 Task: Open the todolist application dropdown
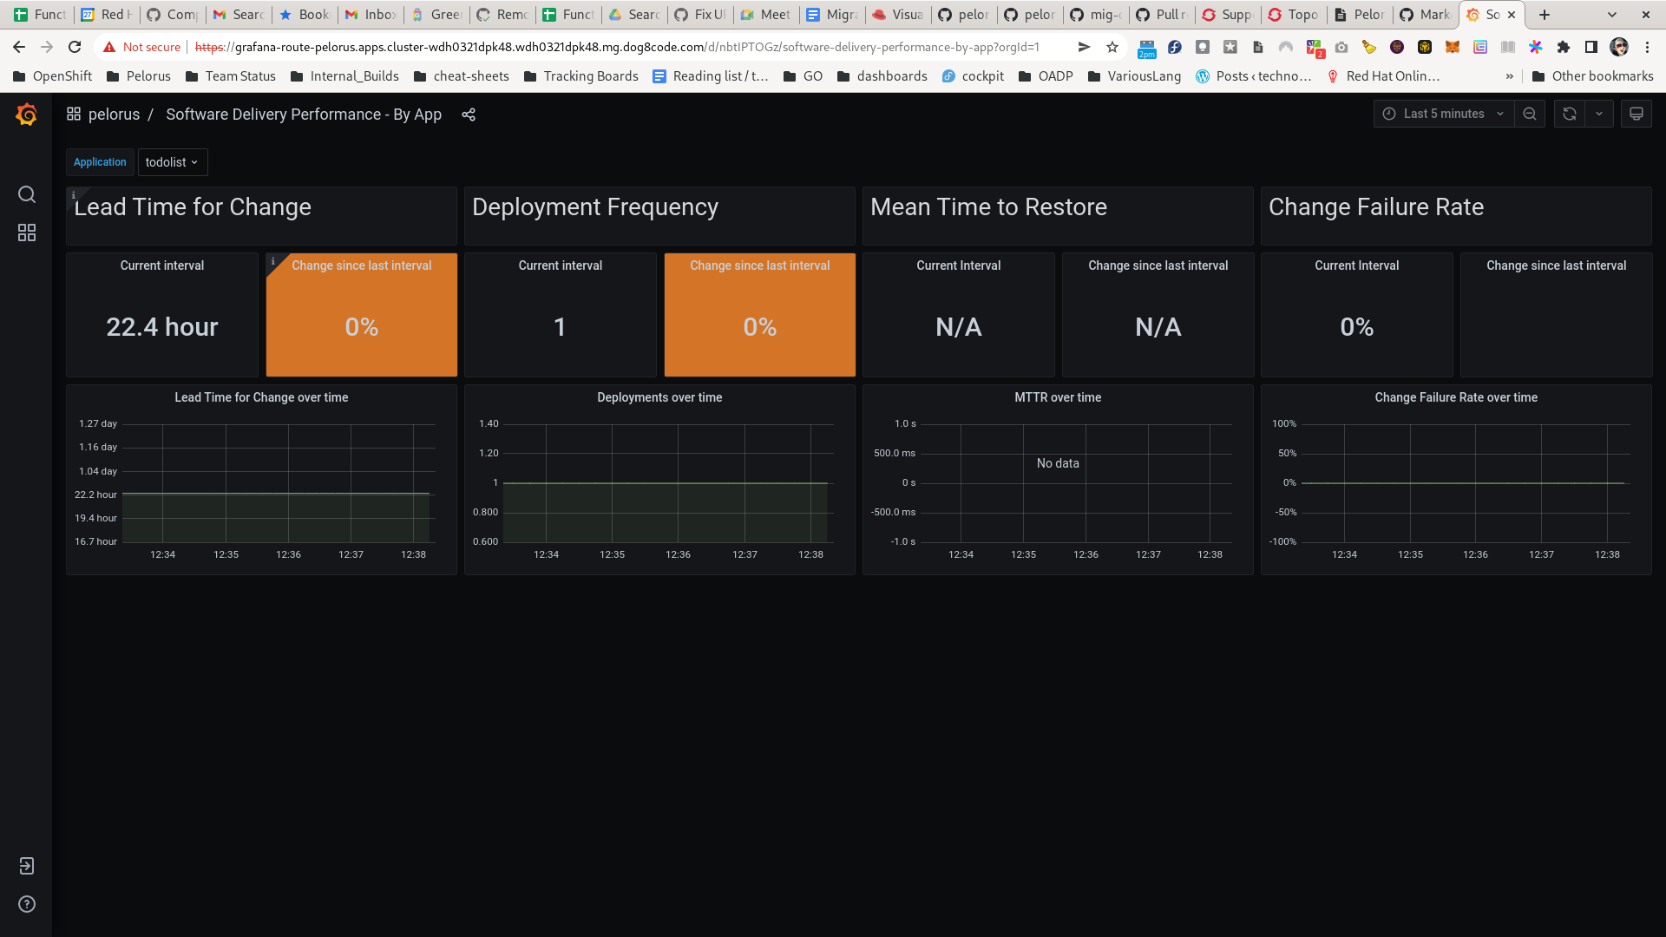pos(172,162)
